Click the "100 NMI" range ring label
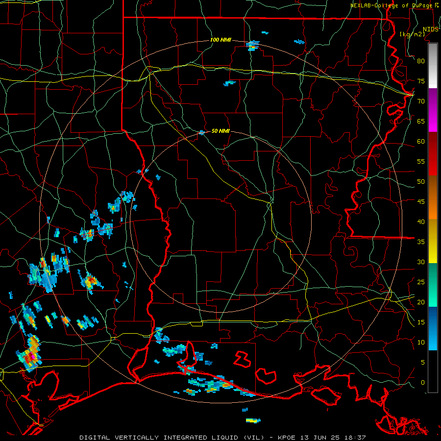Viewport: 441px width, 441px height. 220,40
